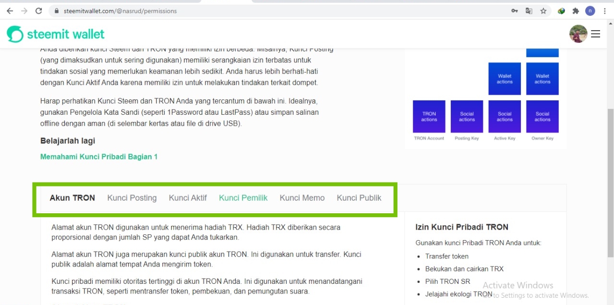Viewport: 614px width, 305px height.
Task: Open Chrome's three-dot menu
Action: pyautogui.click(x=605, y=11)
